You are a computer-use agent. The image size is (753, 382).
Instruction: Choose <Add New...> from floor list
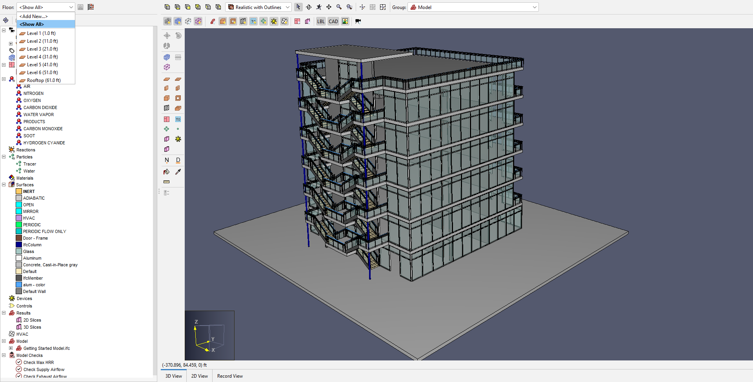tap(46, 16)
